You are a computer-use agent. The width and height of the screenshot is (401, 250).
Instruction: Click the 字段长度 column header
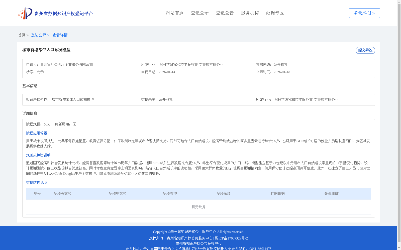(224, 193)
